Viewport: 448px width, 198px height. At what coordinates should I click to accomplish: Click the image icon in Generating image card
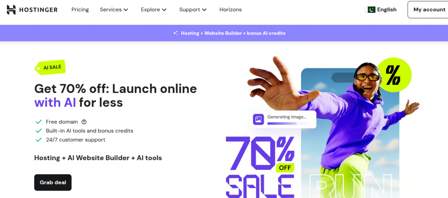point(259,119)
